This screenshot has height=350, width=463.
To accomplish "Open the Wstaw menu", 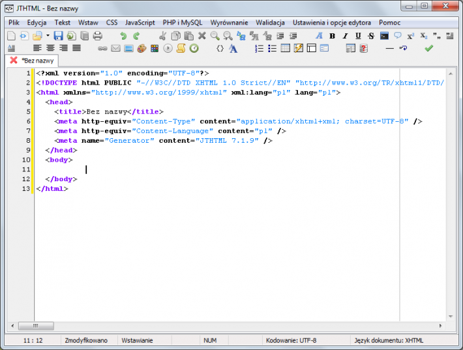I will point(88,23).
